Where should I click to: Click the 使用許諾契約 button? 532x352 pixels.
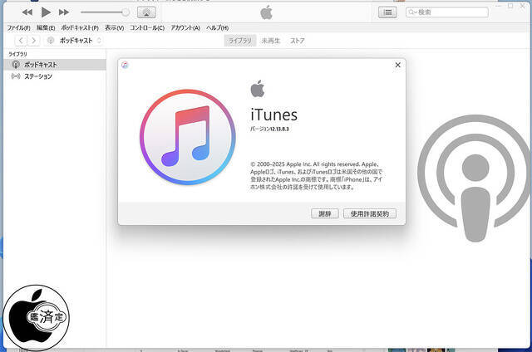pos(370,213)
